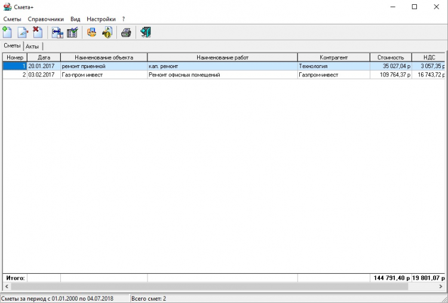
Task: Open the Настройки menu
Action: tap(101, 19)
